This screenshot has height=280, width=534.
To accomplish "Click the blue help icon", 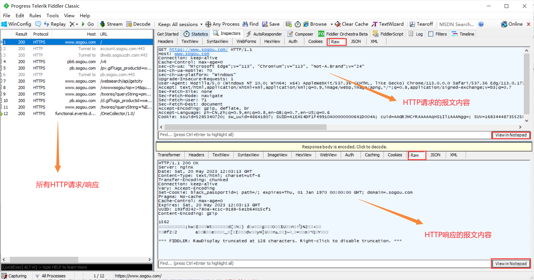I will pyautogui.click(x=481, y=24).
